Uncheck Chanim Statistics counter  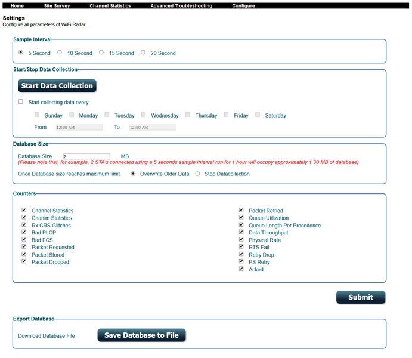coord(24,217)
